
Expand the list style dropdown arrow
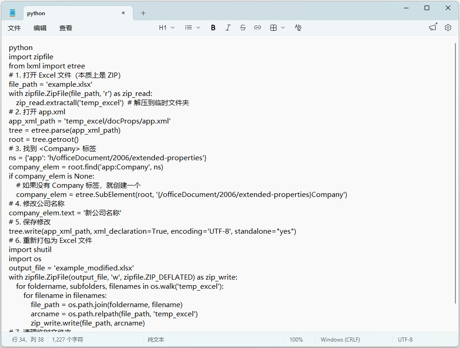coord(198,28)
